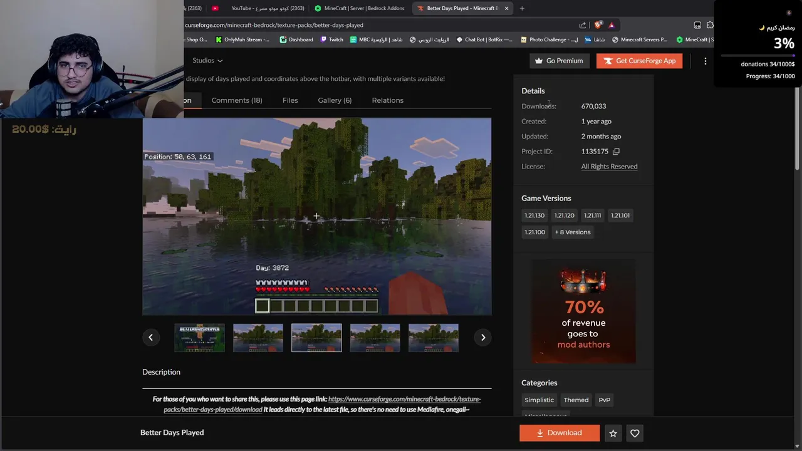
Task: Click the orange Download button
Action: pyautogui.click(x=559, y=433)
